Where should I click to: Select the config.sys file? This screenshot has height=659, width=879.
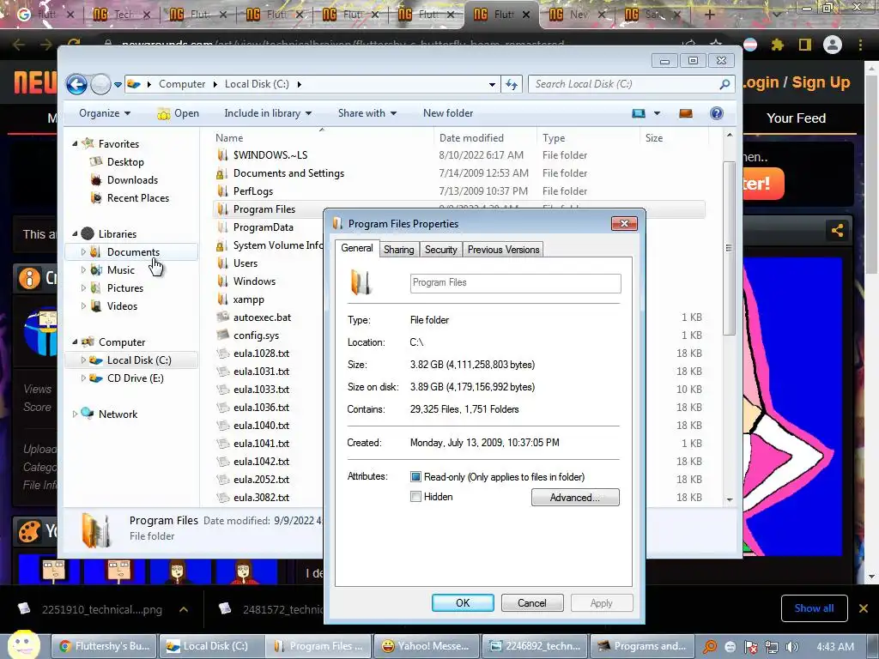click(x=256, y=336)
